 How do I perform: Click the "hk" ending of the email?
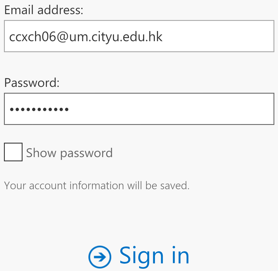pyautogui.click(x=156, y=37)
